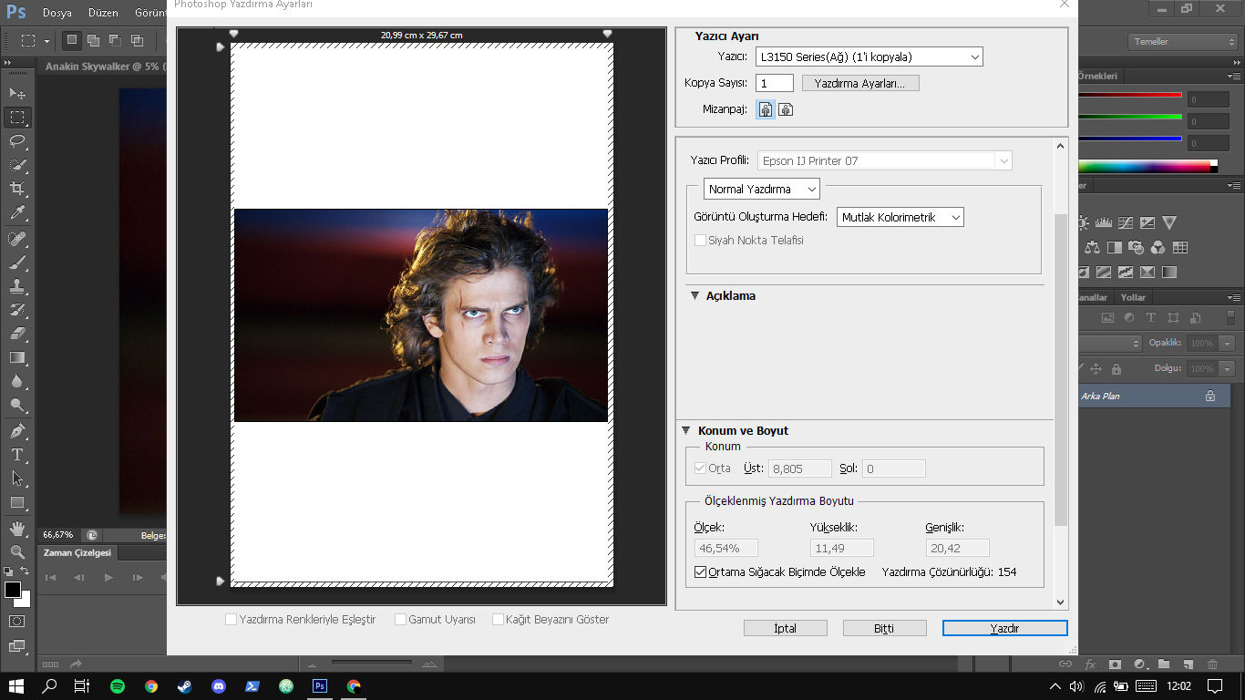Enable Gamut Uyarısı checkbox
The image size is (1245, 700).
pos(400,620)
